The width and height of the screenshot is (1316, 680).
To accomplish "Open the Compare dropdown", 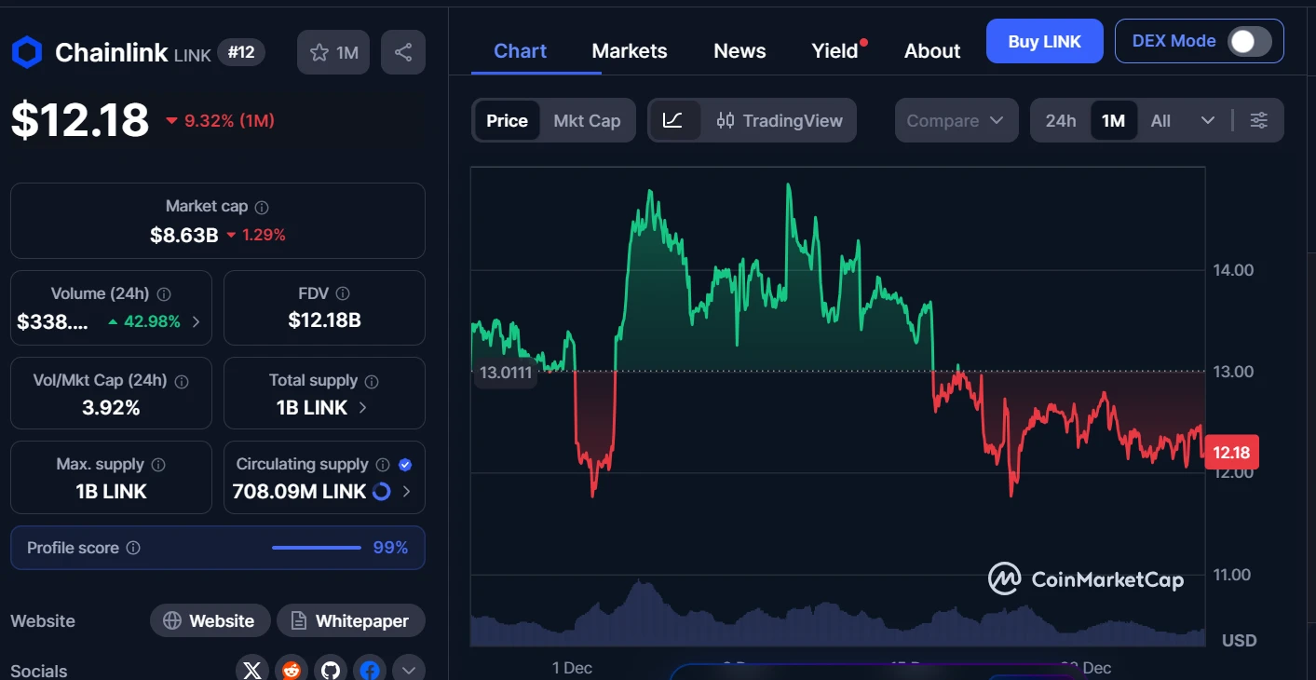I will tap(956, 120).
